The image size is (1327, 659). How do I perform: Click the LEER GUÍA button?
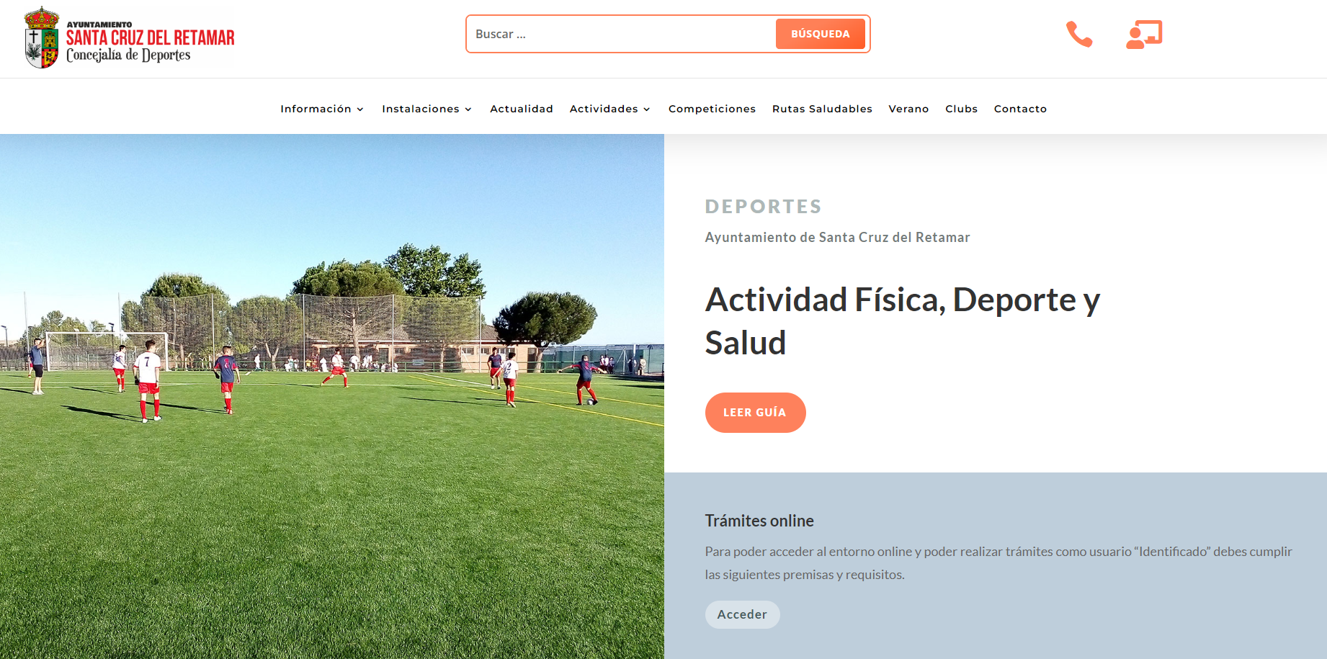tap(755, 413)
